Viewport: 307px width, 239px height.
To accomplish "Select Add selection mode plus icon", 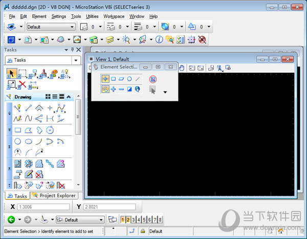I will [114, 89].
